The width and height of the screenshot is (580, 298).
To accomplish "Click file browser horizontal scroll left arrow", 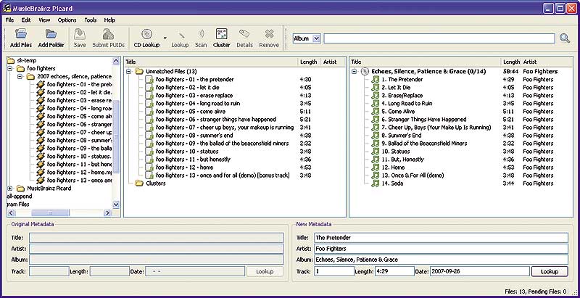I will (x=12, y=213).
